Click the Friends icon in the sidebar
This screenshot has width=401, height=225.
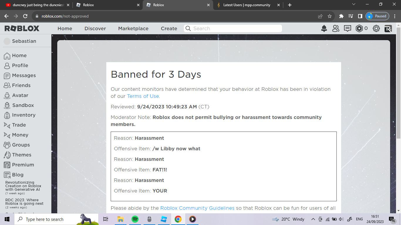pyautogui.click(x=7, y=86)
